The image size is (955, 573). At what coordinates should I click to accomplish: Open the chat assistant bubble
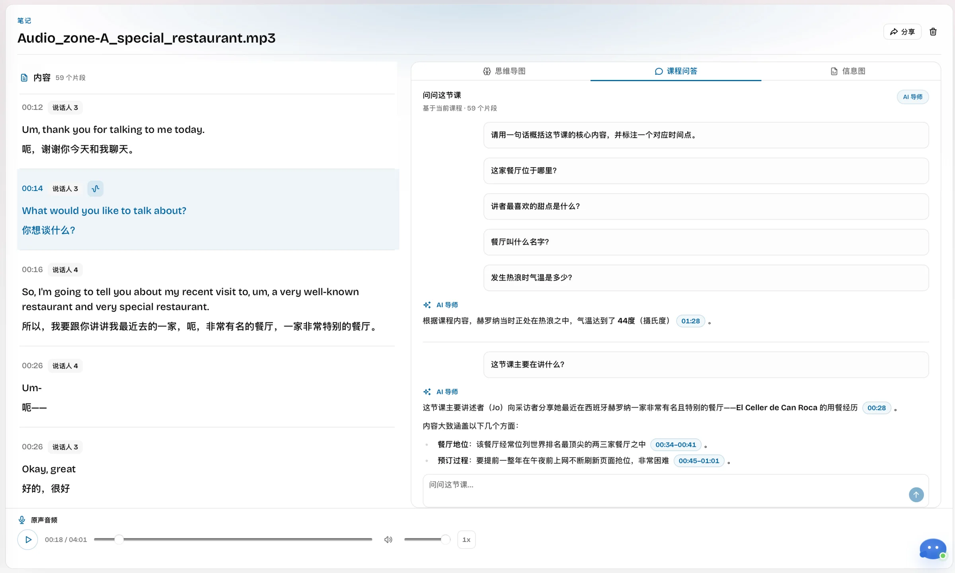click(x=933, y=549)
